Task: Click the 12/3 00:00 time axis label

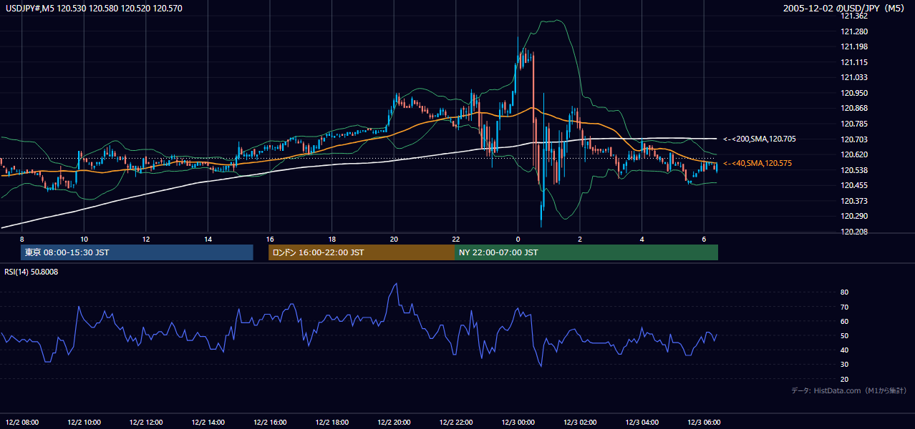Action: tap(518, 422)
